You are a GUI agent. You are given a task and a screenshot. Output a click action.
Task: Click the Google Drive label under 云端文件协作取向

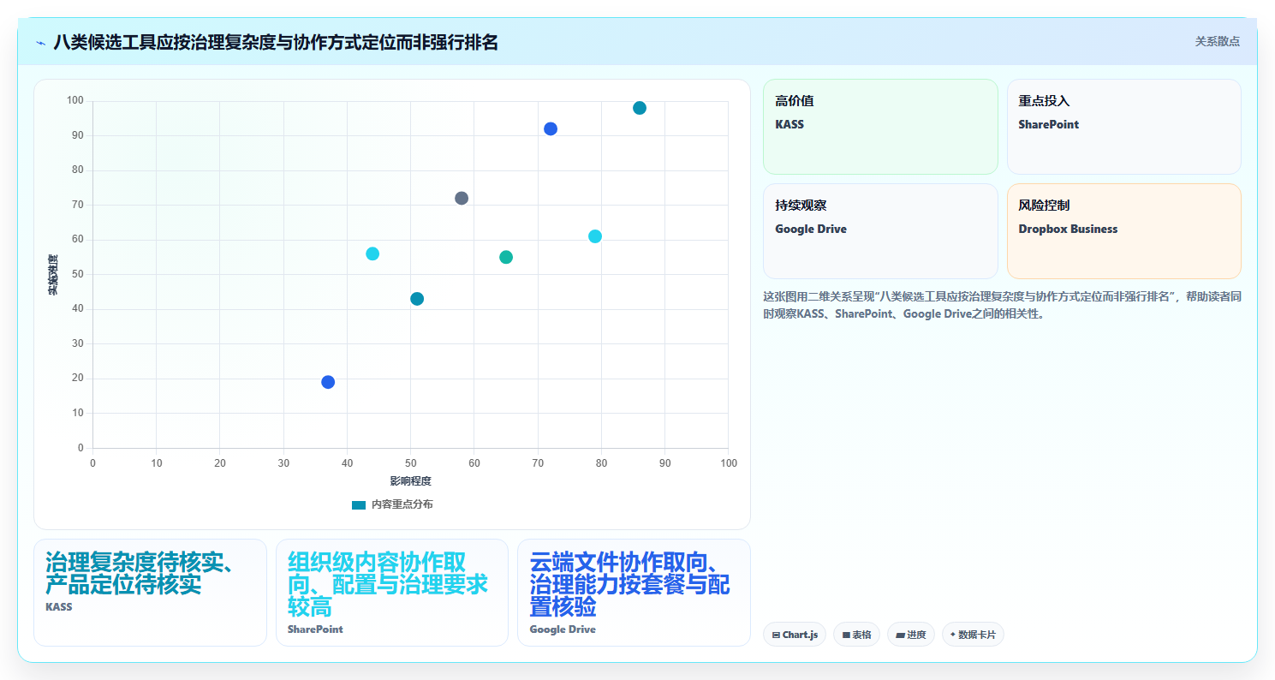coord(563,629)
